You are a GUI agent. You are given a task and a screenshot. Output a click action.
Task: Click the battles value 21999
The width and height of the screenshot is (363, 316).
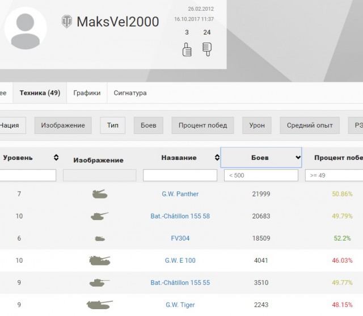coord(261,194)
